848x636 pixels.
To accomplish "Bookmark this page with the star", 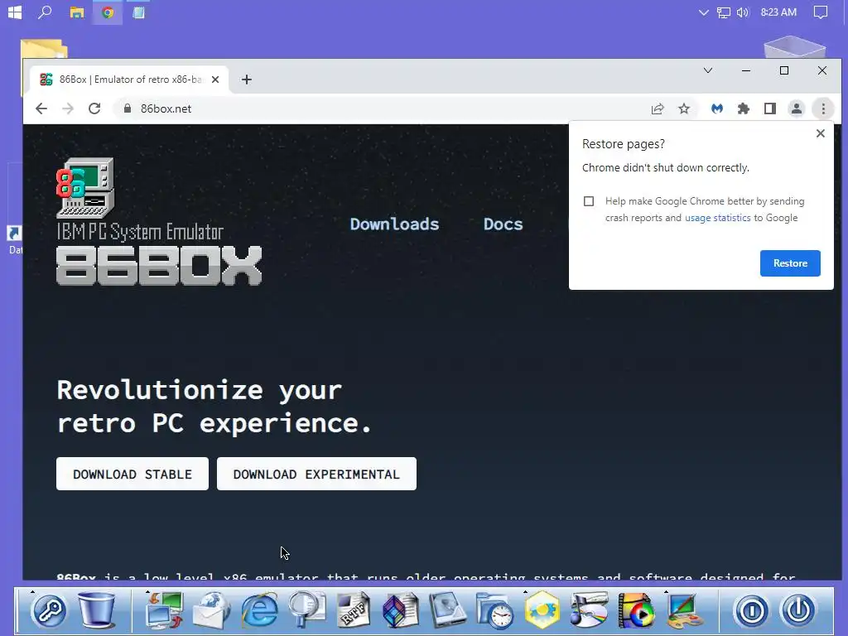I will point(683,108).
